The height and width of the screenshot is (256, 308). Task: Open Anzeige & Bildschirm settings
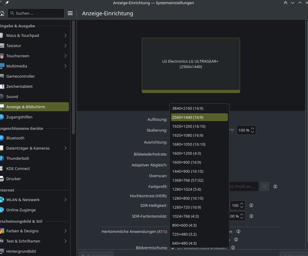coord(34,107)
